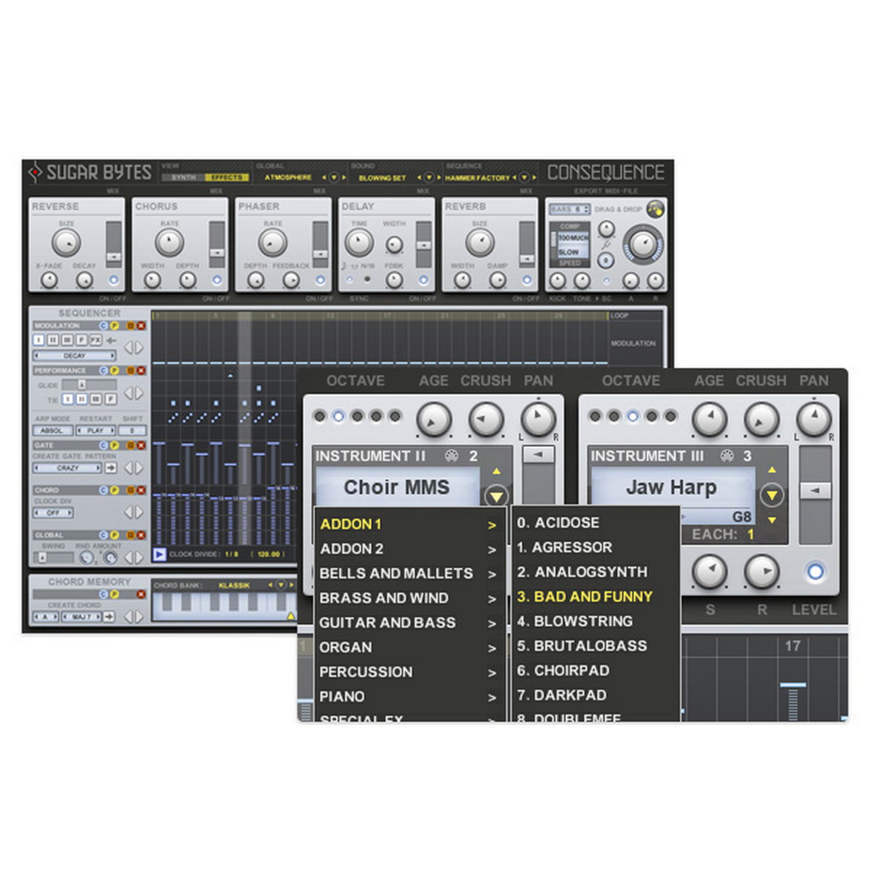Toggle the Chorus effect on/off switch

tap(217, 281)
